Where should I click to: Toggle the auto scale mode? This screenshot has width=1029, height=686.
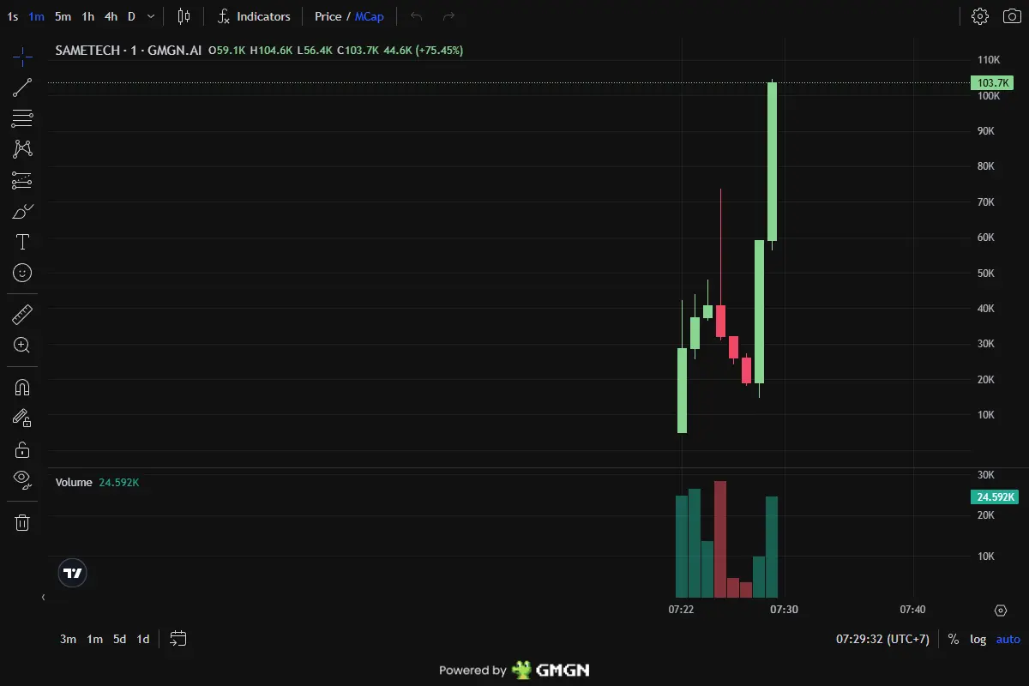pyautogui.click(x=1008, y=639)
